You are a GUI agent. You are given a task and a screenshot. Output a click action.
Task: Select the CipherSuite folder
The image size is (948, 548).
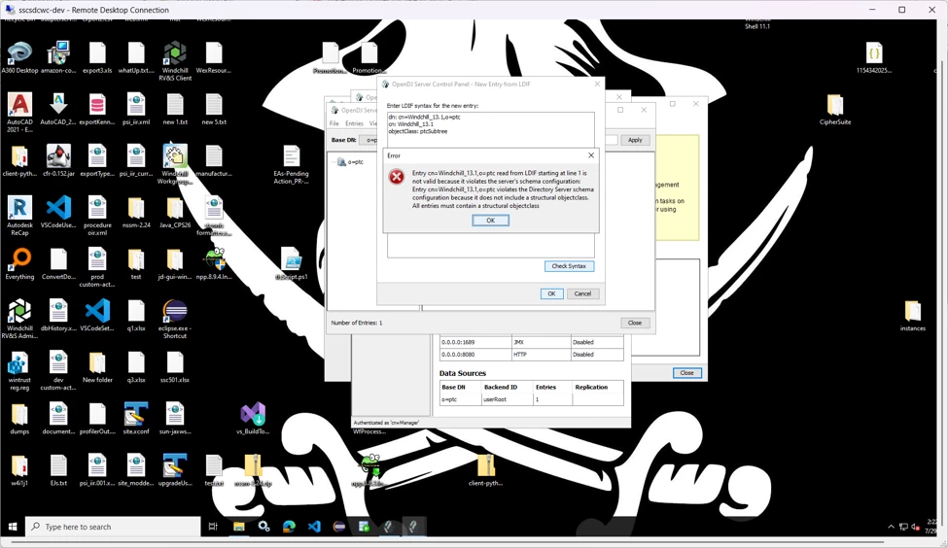835,110
